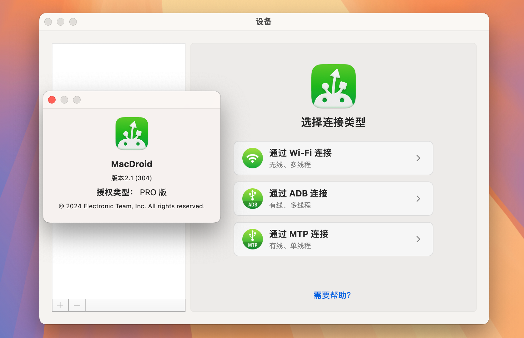Viewport: 524px width, 338px height.
Task: Click the large MacDroid logo above 选择连接类型
Action: point(334,86)
